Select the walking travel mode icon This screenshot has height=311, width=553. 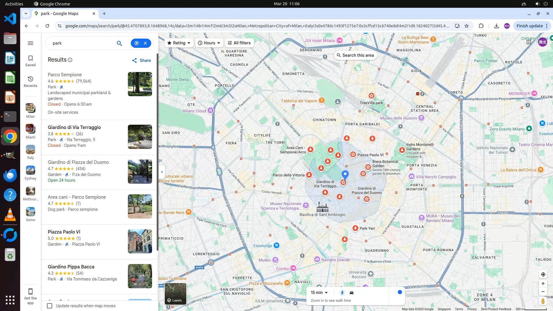pos(342,293)
